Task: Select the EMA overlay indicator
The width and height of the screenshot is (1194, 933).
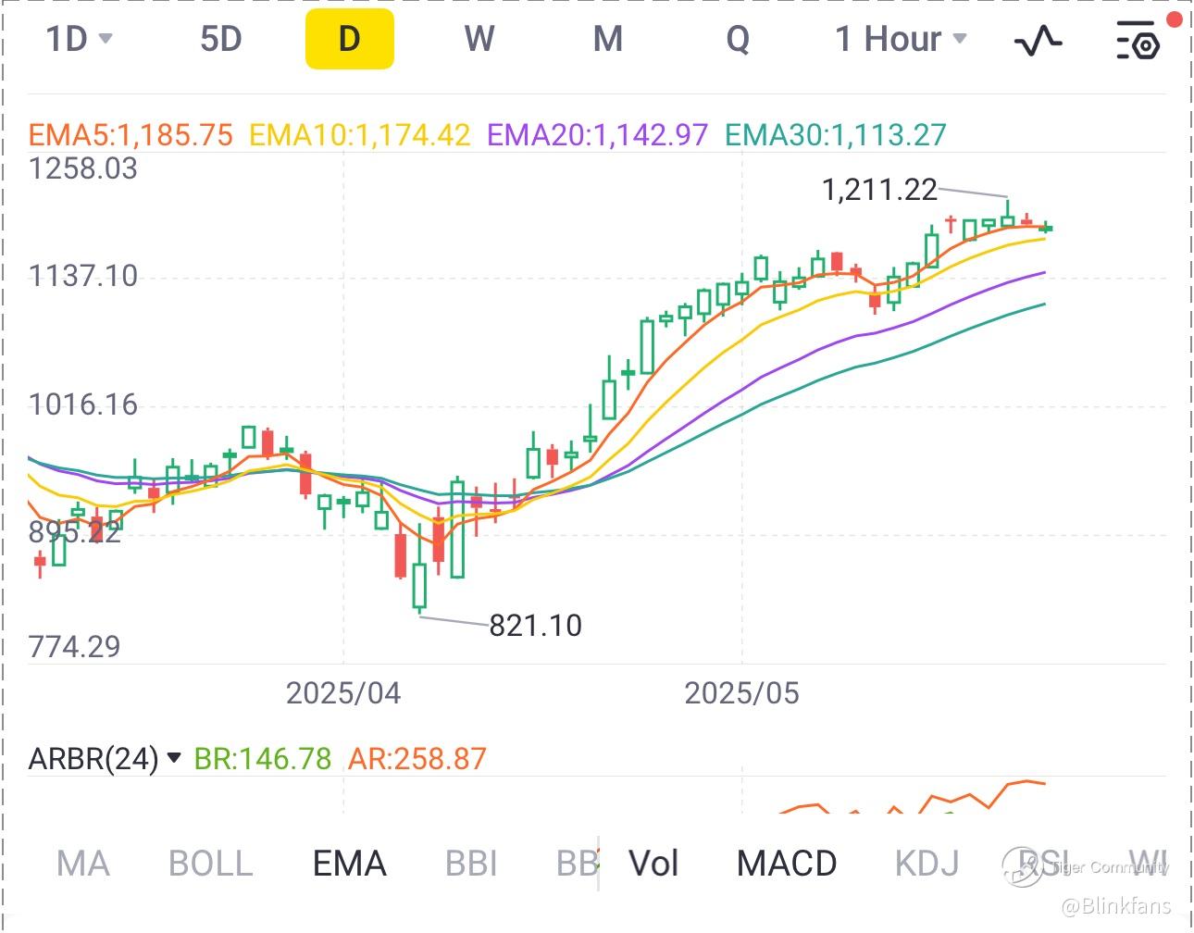Action: [349, 864]
